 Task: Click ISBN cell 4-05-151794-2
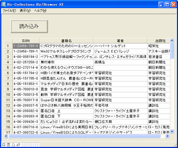pos(26,73)
